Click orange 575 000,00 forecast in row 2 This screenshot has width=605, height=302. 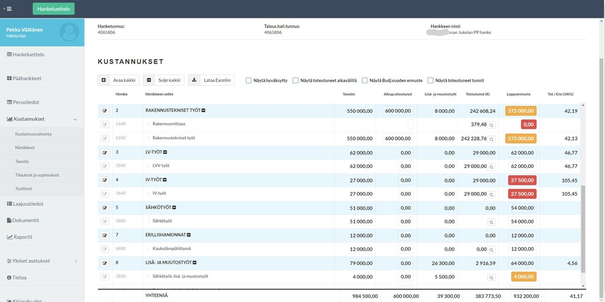[521, 111]
